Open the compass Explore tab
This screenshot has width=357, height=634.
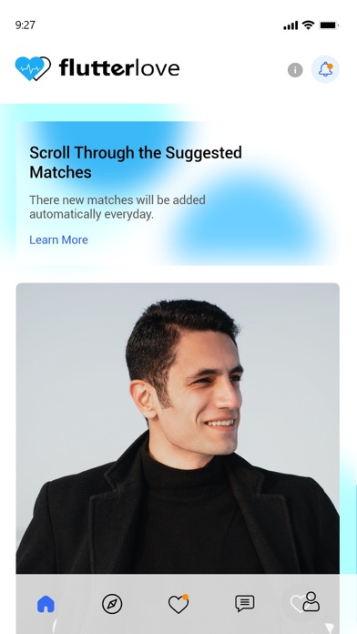(112, 604)
